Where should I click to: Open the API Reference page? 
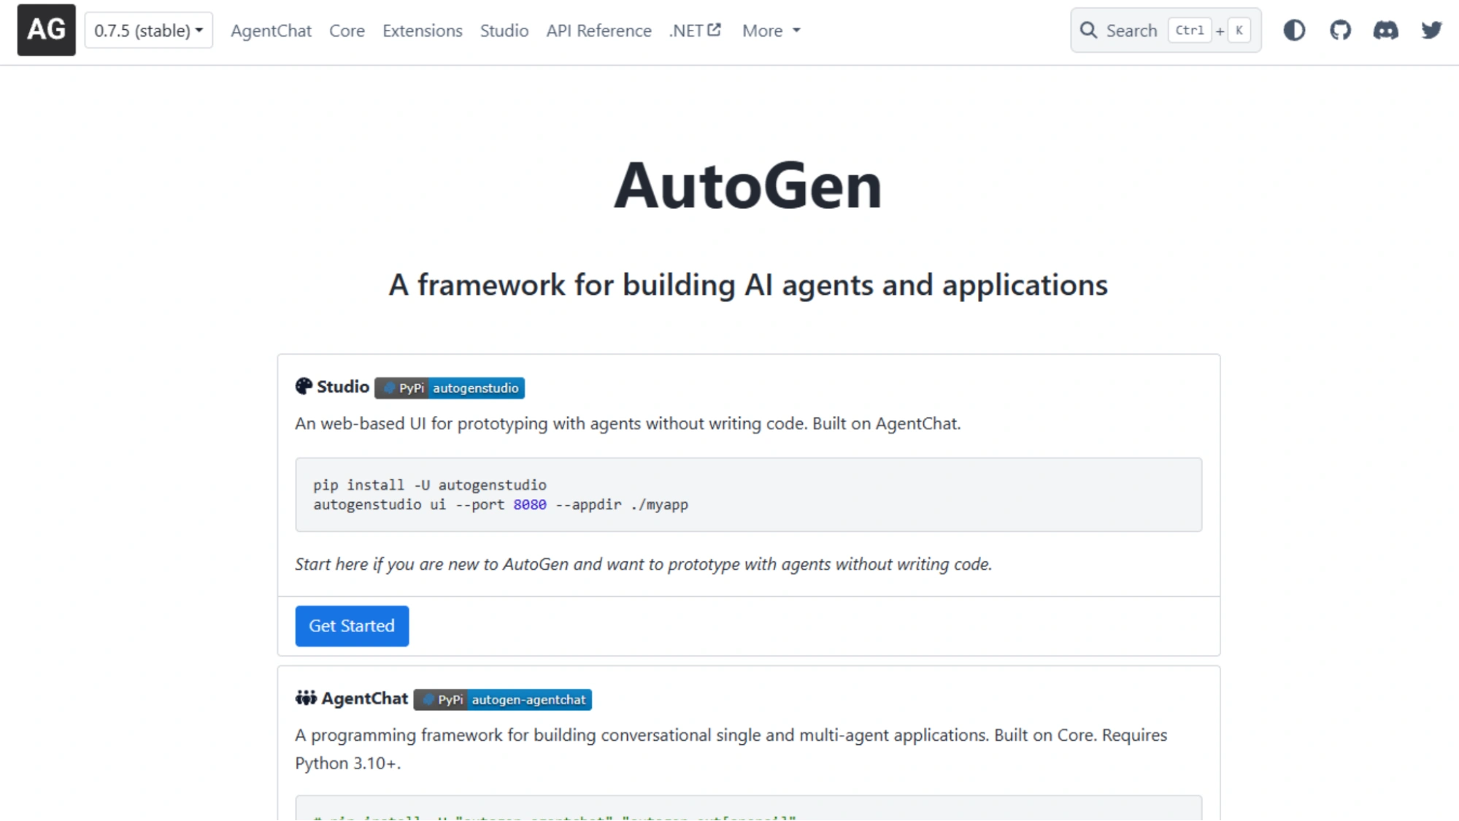(x=598, y=31)
